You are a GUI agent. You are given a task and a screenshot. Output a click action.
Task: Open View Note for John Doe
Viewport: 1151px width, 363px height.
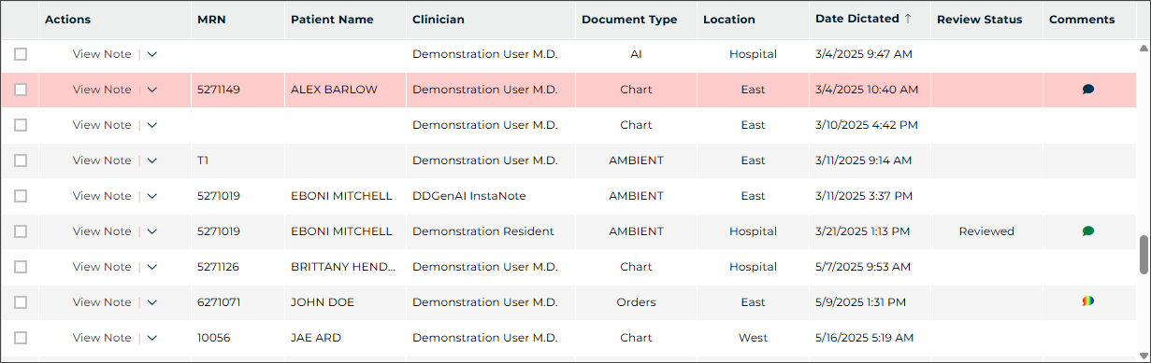pyautogui.click(x=102, y=302)
